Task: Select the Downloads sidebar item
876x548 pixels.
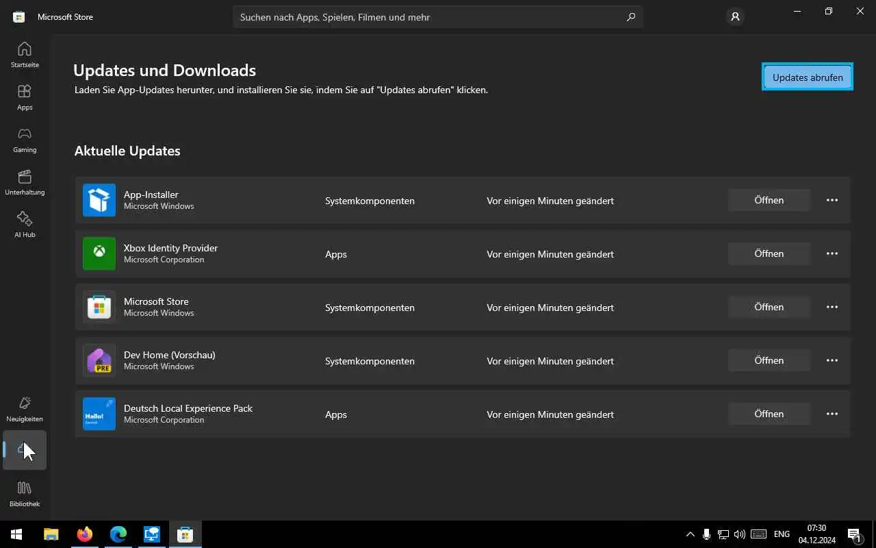Action: pos(25,450)
